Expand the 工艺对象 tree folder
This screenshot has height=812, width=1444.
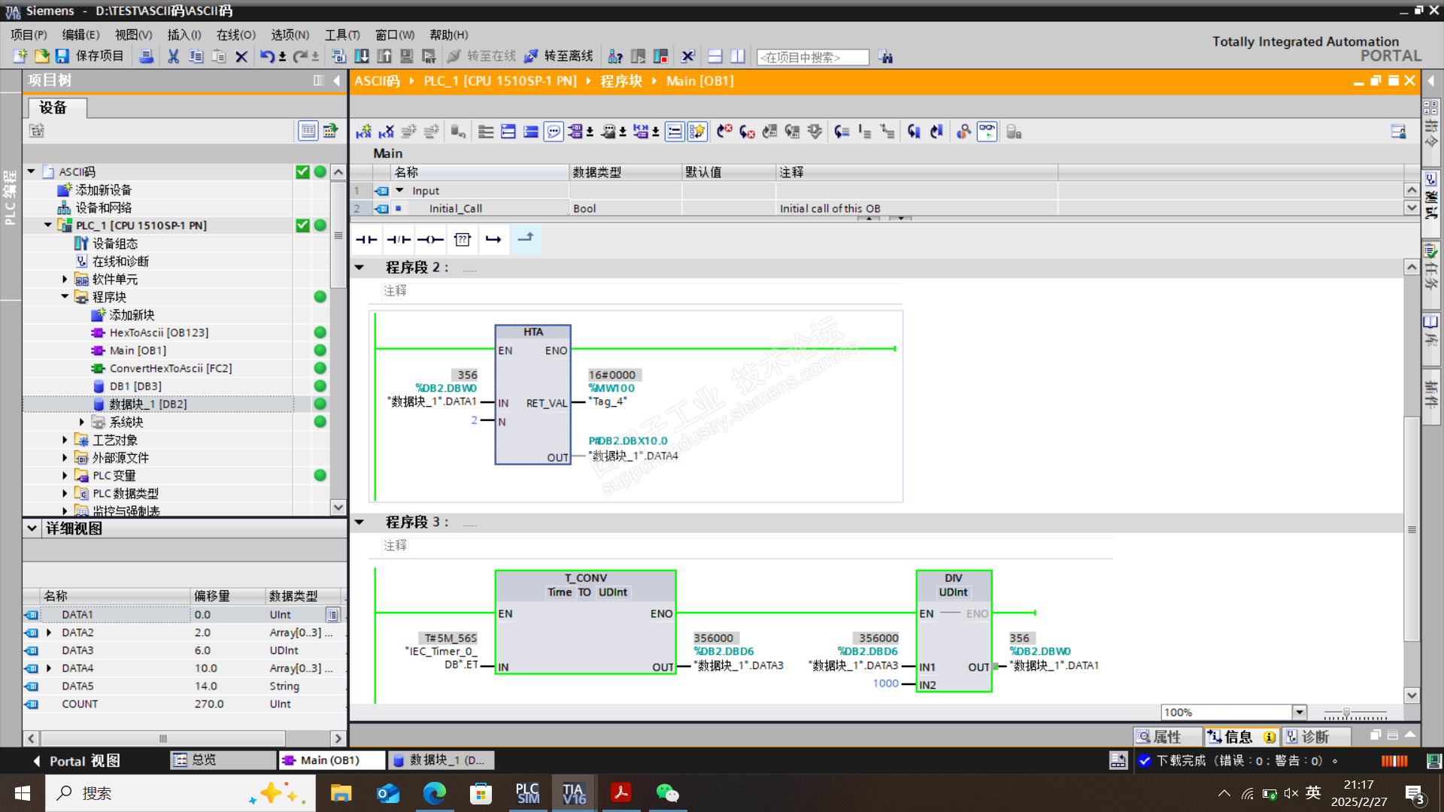[65, 440]
